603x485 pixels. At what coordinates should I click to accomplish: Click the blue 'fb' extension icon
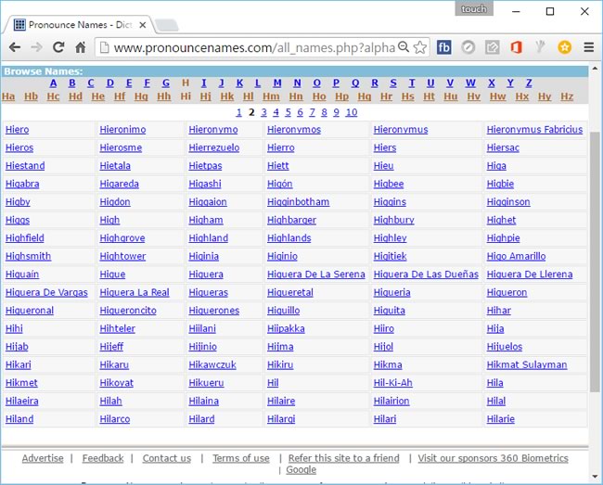coord(444,47)
